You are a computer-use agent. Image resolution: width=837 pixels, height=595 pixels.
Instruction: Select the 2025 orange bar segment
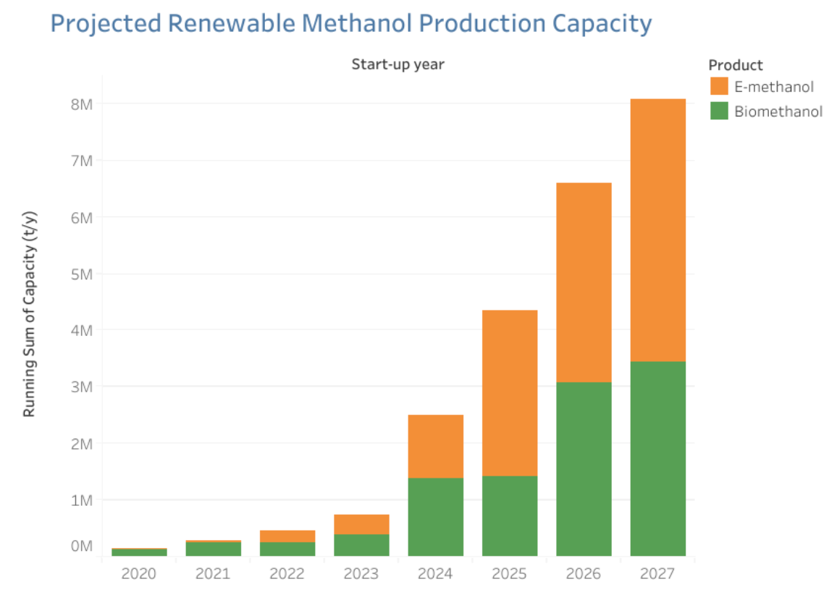point(510,391)
